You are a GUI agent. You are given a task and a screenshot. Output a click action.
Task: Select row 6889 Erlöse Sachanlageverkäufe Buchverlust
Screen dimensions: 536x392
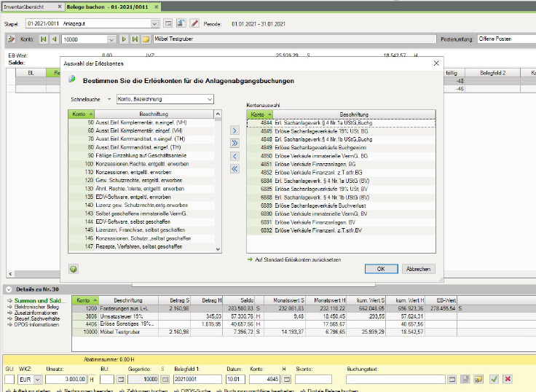click(341, 205)
